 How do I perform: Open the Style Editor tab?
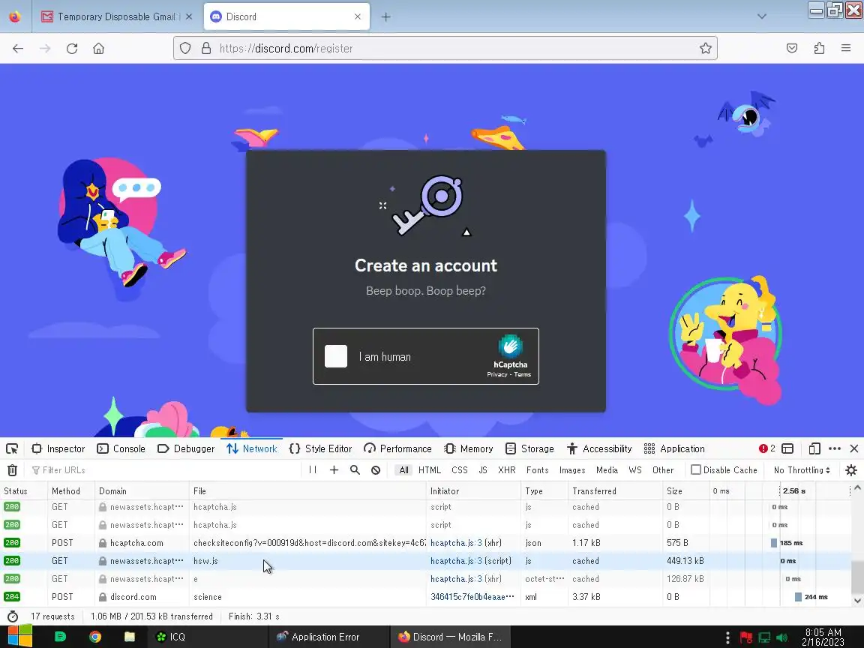[321, 448]
